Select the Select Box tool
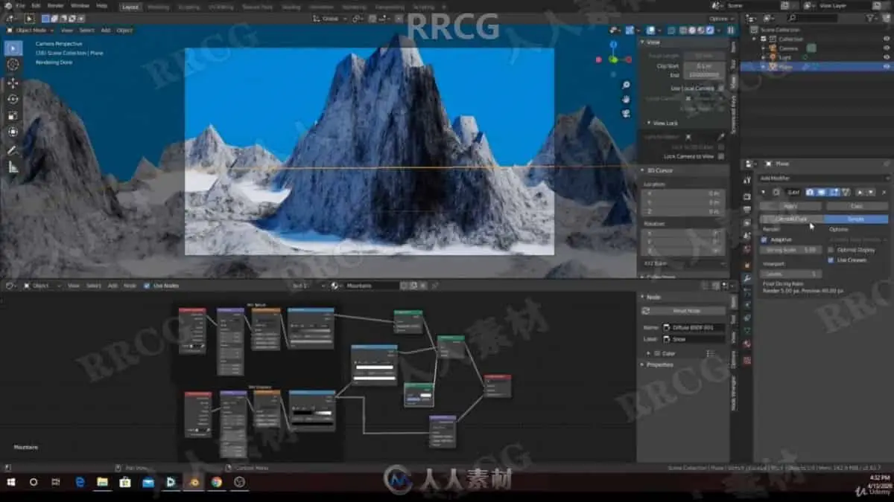The height and width of the screenshot is (502, 894). click(x=13, y=48)
